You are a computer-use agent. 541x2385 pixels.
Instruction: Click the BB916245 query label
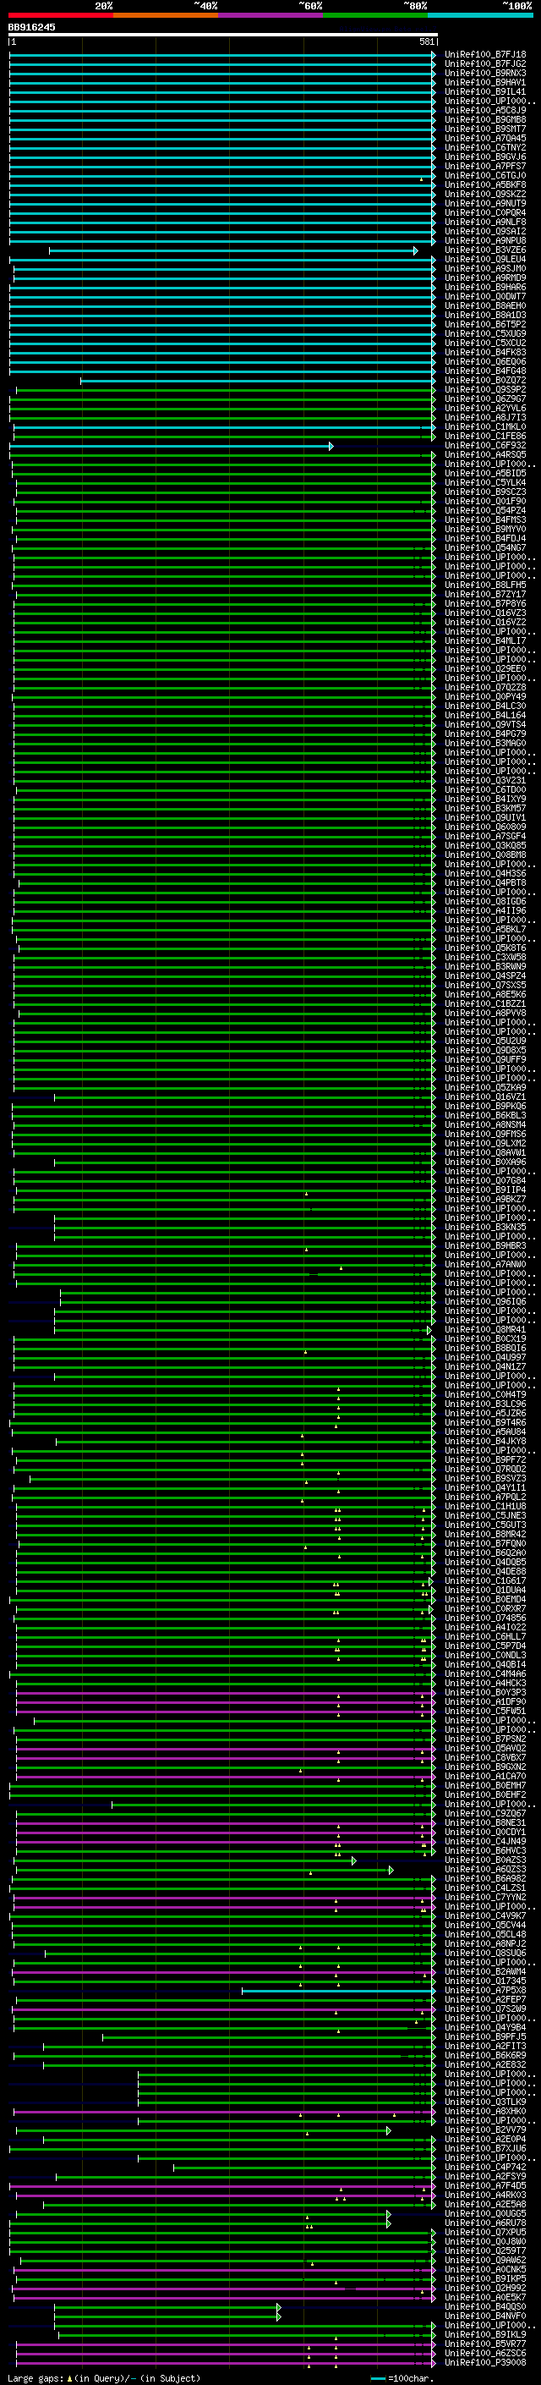click(31, 28)
